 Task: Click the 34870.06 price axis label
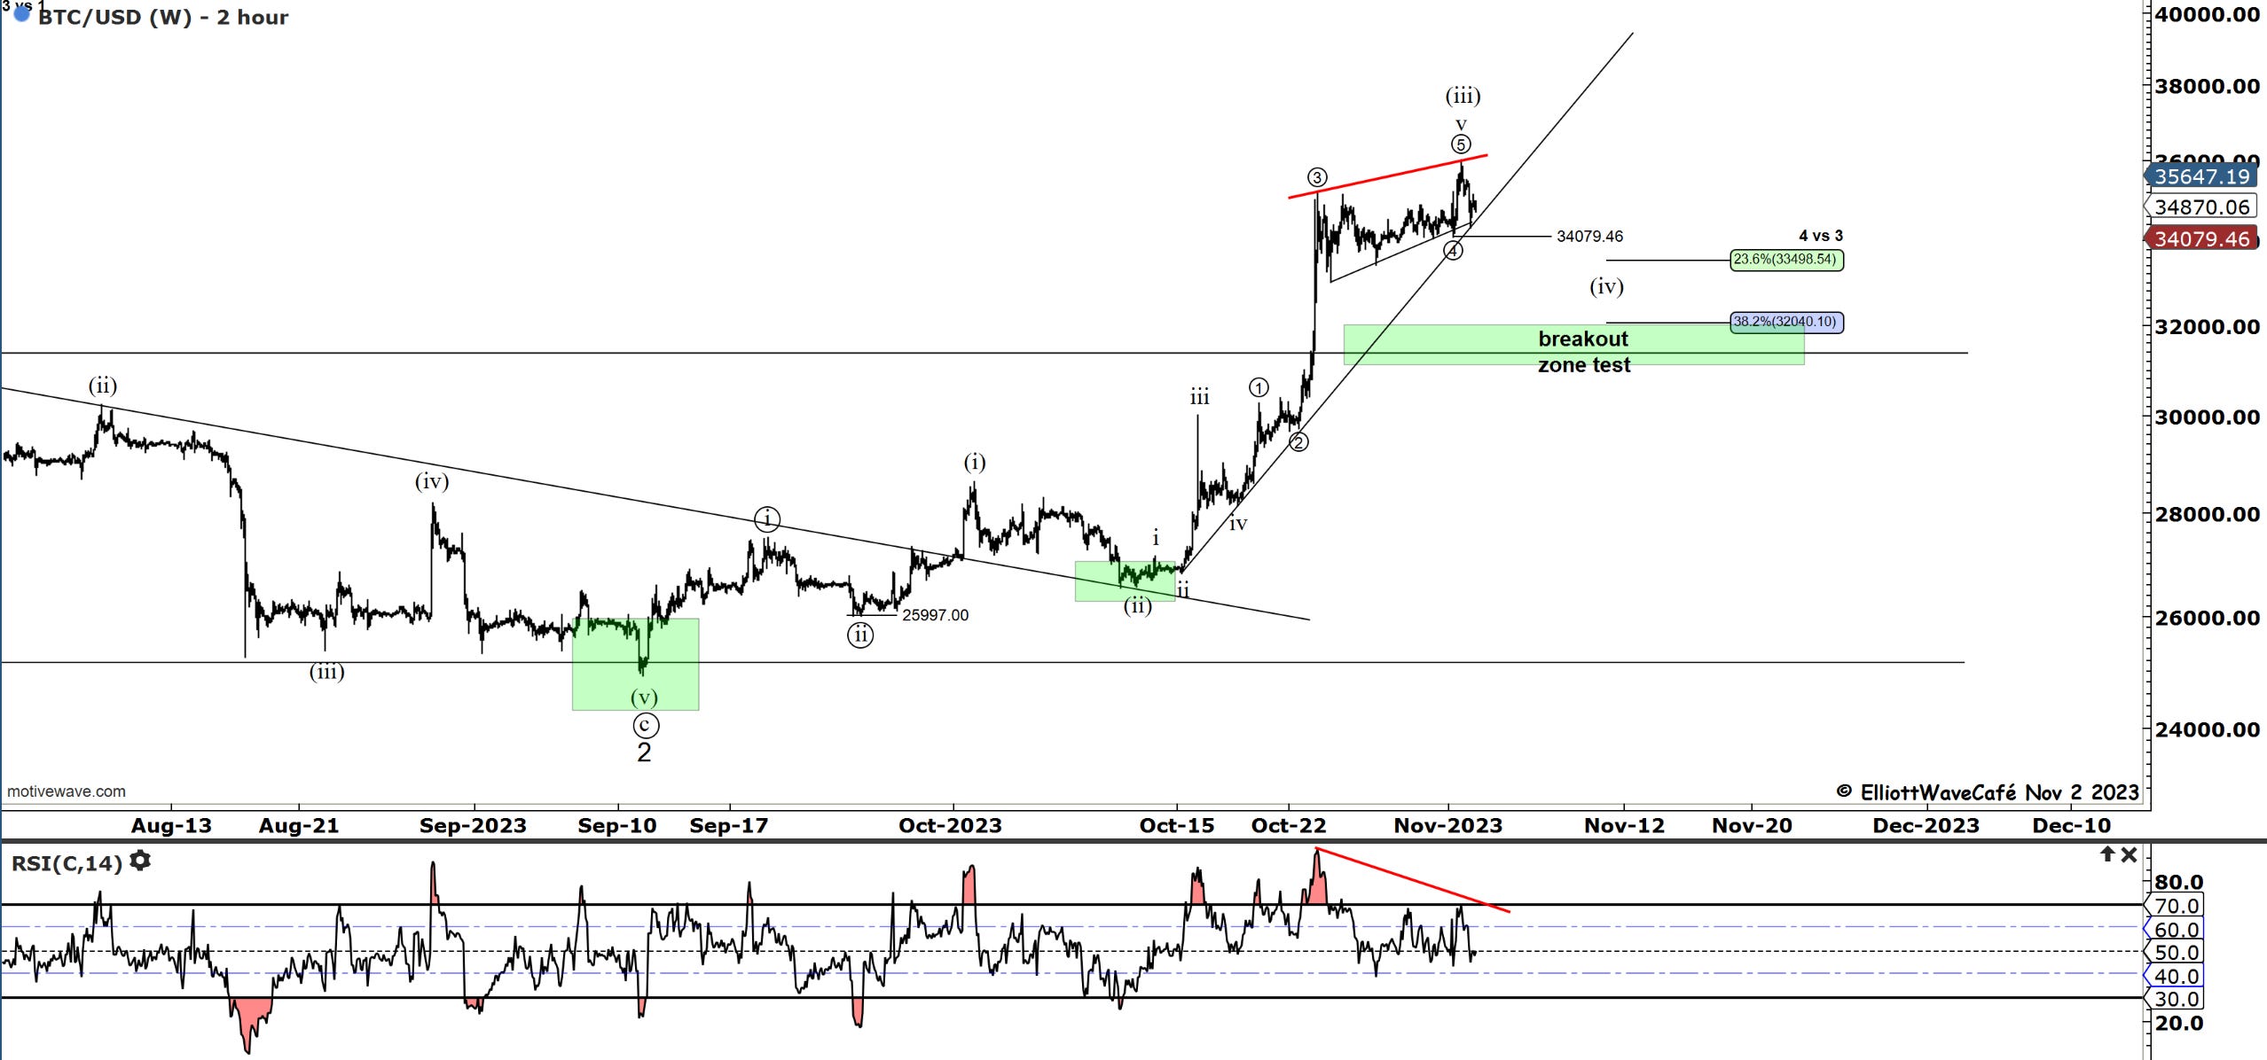click(2201, 207)
